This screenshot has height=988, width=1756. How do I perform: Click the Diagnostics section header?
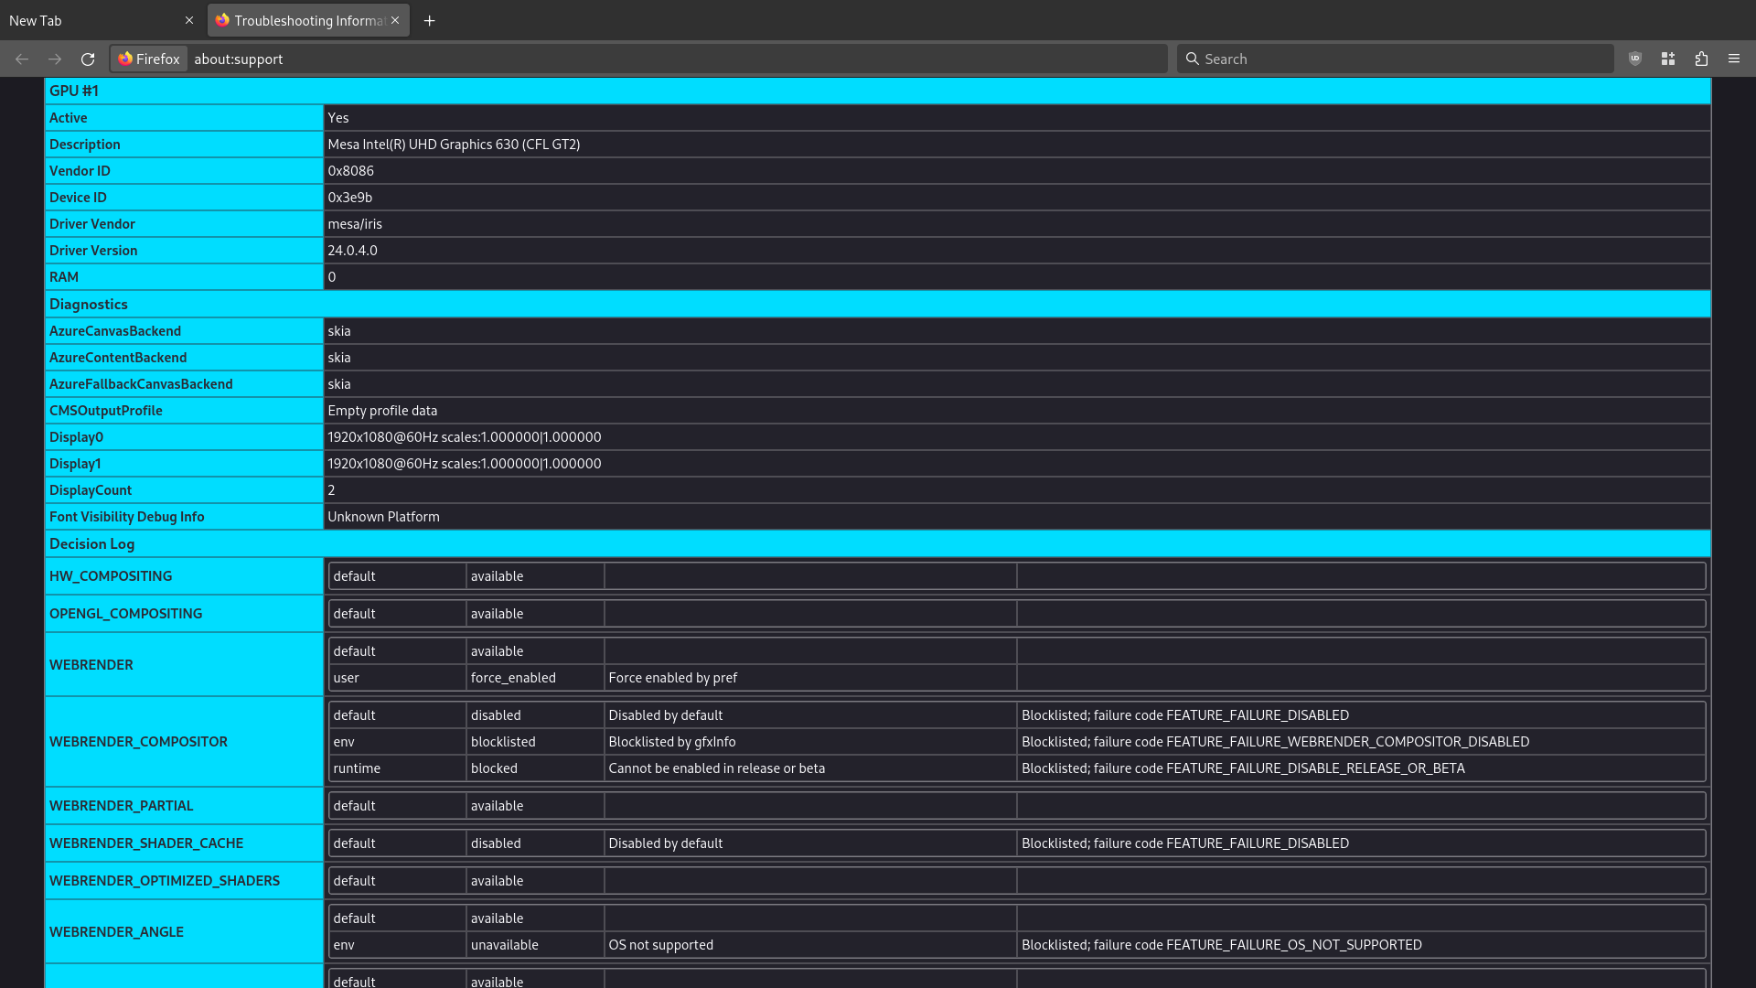point(878,304)
